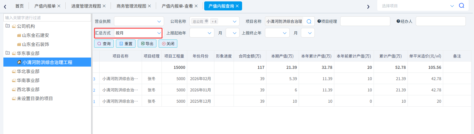Screen dimensions: 474x134
Task: Click the 2026年01月 cell
Action: (x=201, y=90)
